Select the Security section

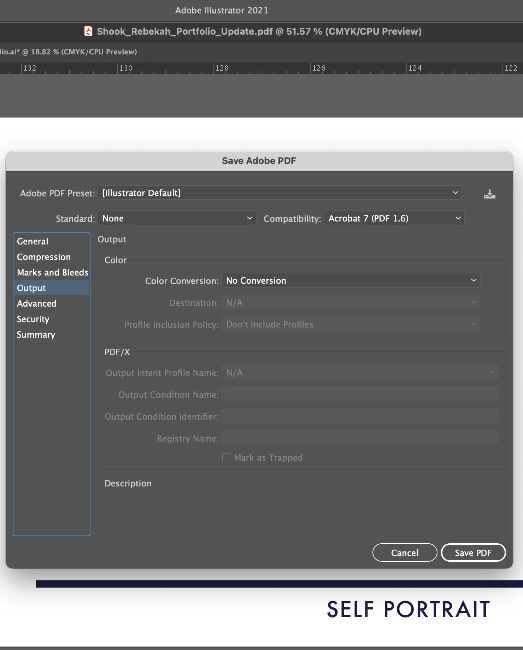52,319
